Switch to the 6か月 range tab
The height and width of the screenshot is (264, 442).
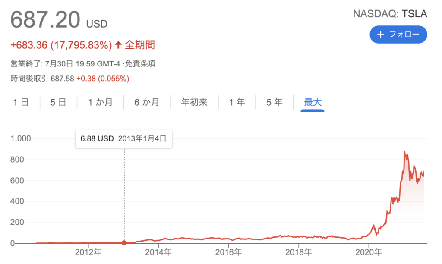point(147,102)
